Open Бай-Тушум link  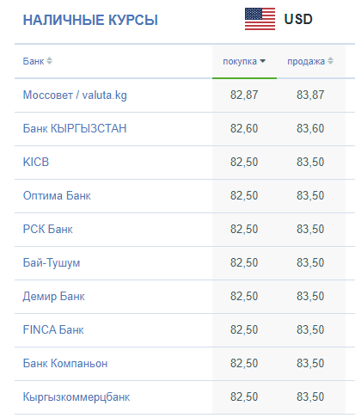pos(52,263)
